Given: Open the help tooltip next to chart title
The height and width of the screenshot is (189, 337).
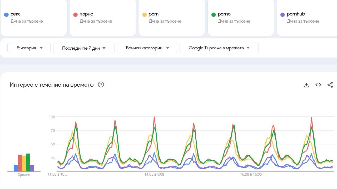Looking at the screenshot, I should [x=101, y=85].
